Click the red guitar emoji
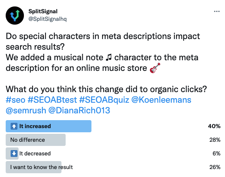This screenshot has width=225, height=177. point(155,68)
